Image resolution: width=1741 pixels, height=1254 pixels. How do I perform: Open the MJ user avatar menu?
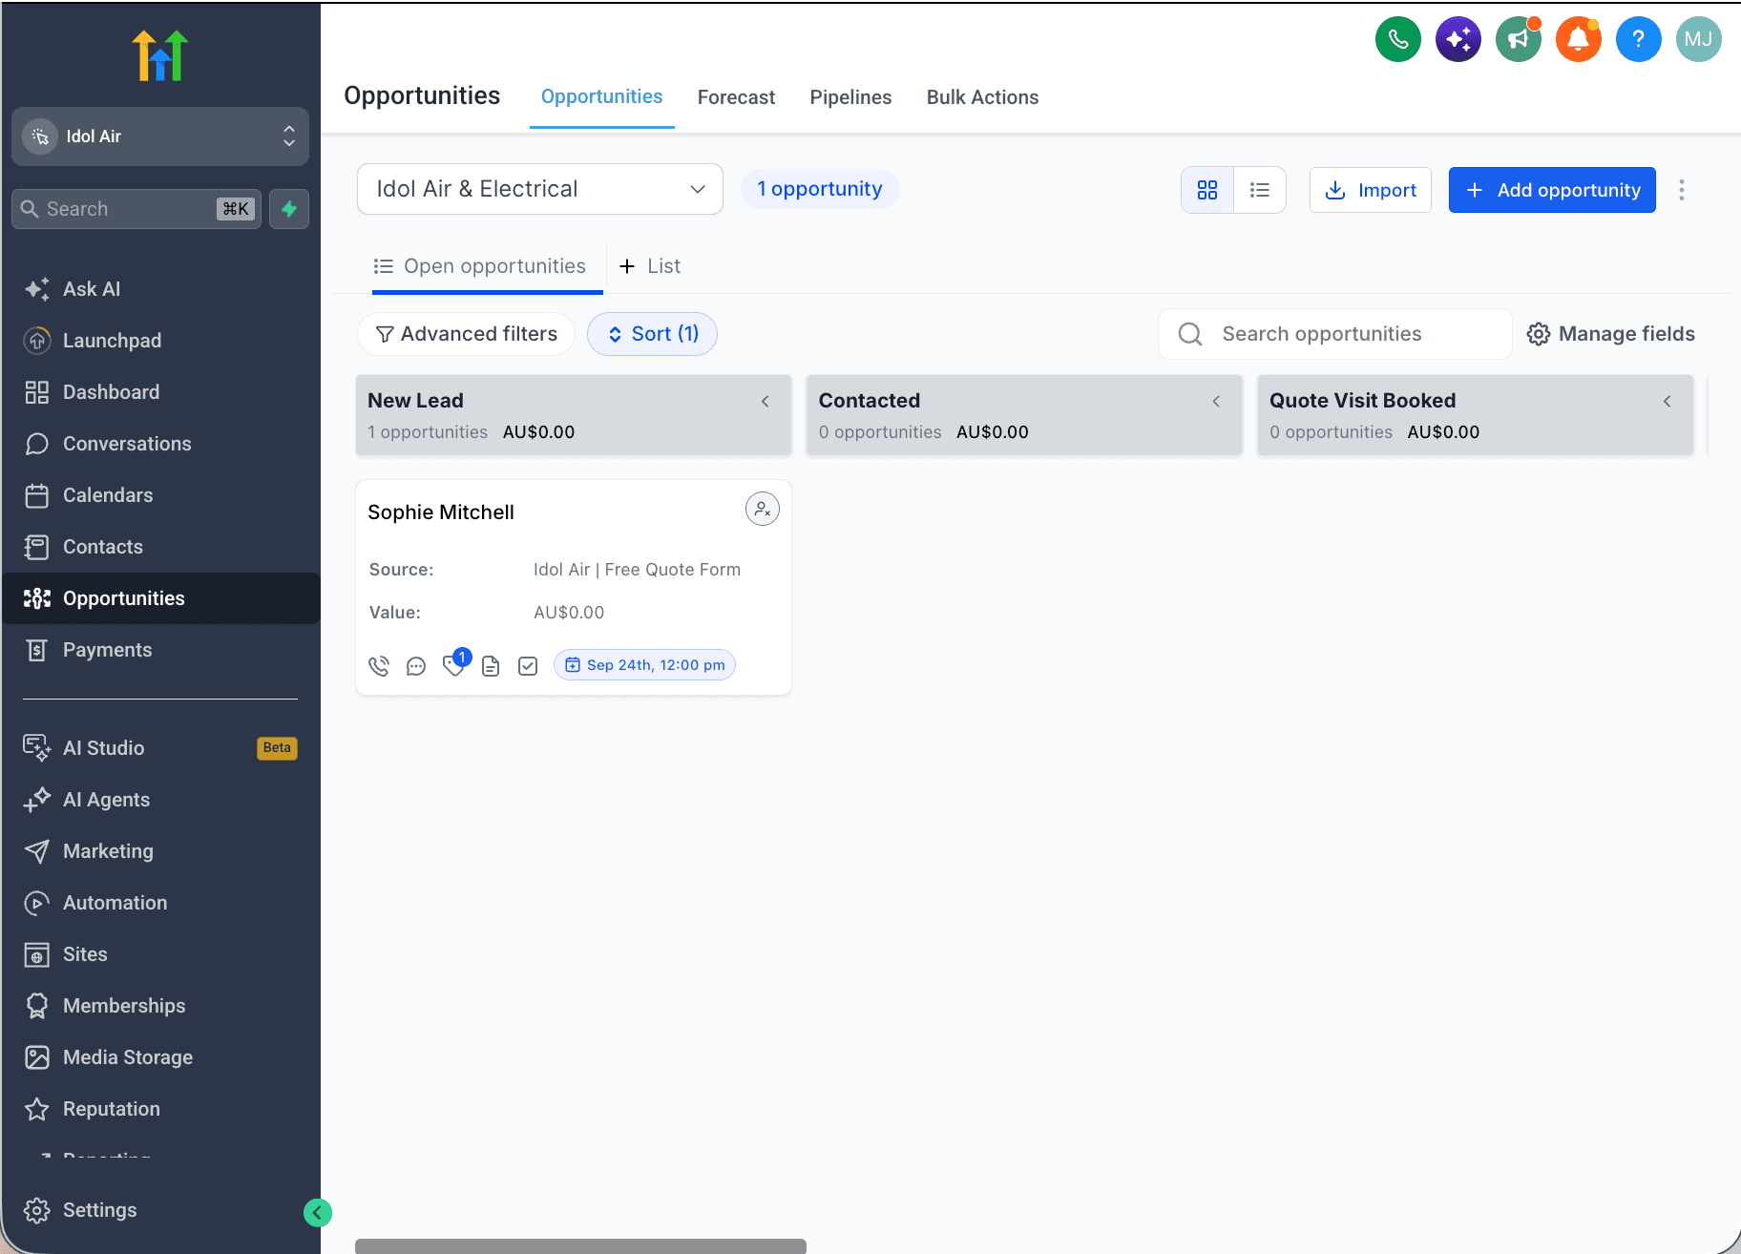(1698, 39)
